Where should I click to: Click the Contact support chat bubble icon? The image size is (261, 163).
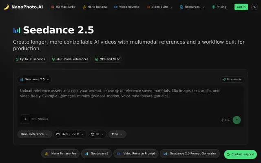[228, 154]
